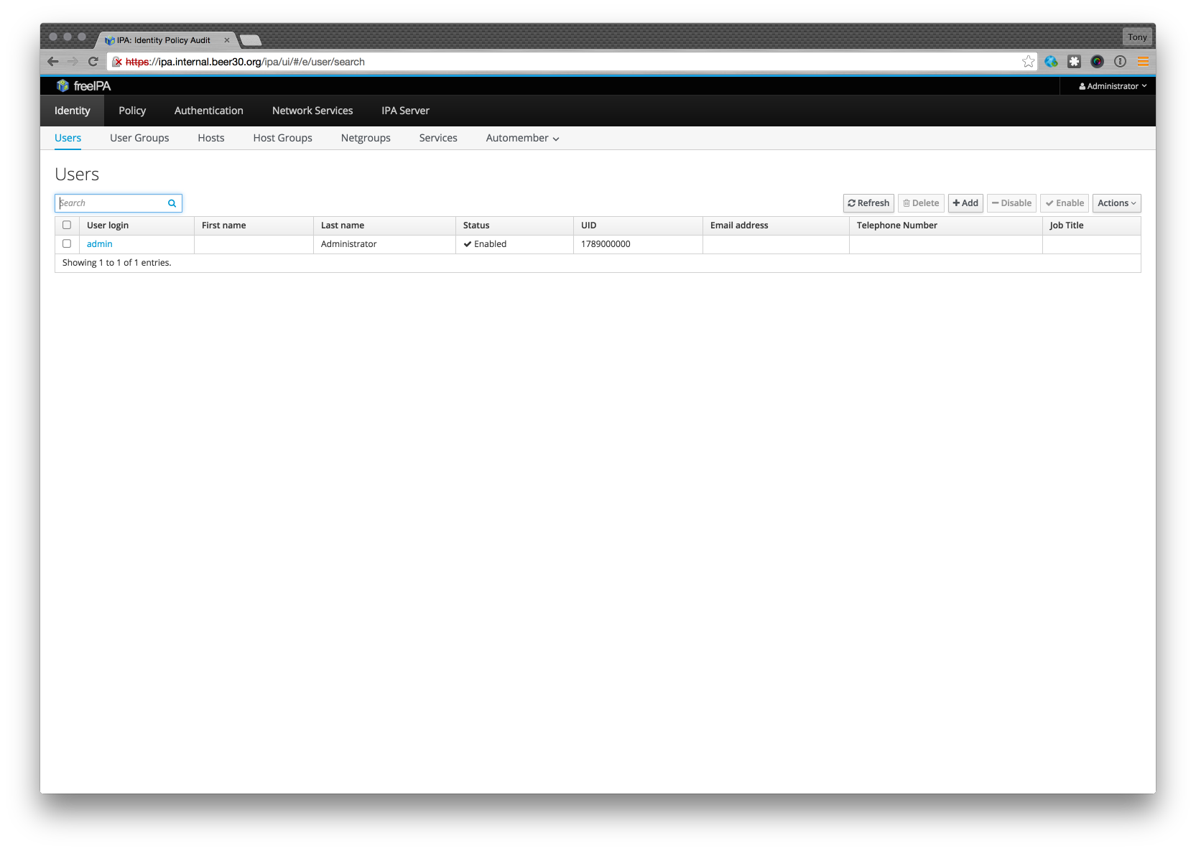This screenshot has width=1196, height=851.
Task: Select the Netgroups sub-tab
Action: click(x=366, y=138)
